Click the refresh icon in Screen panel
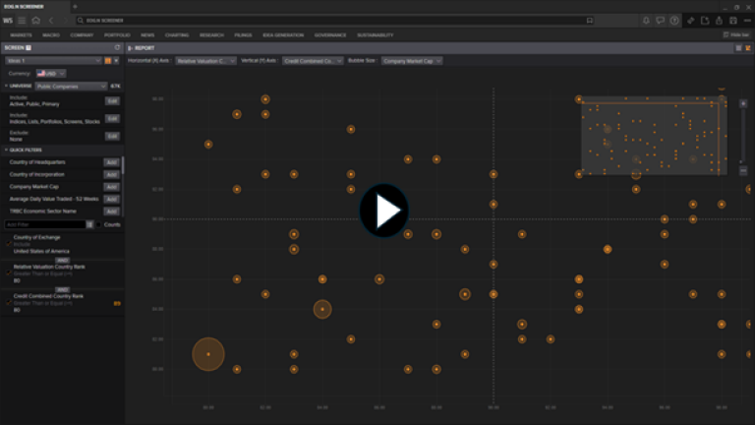 tap(117, 47)
